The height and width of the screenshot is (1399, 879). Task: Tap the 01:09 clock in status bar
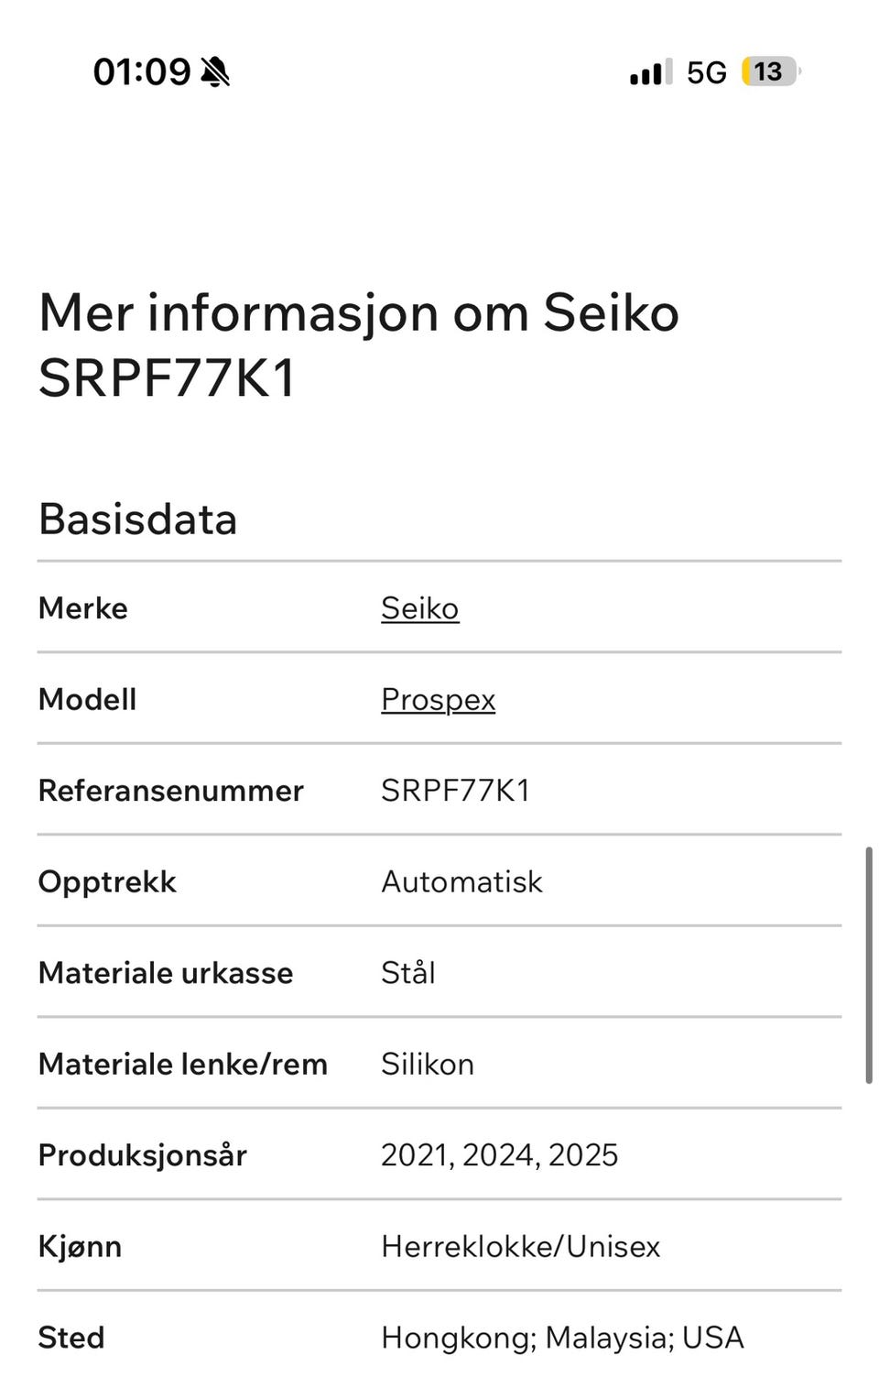[142, 71]
